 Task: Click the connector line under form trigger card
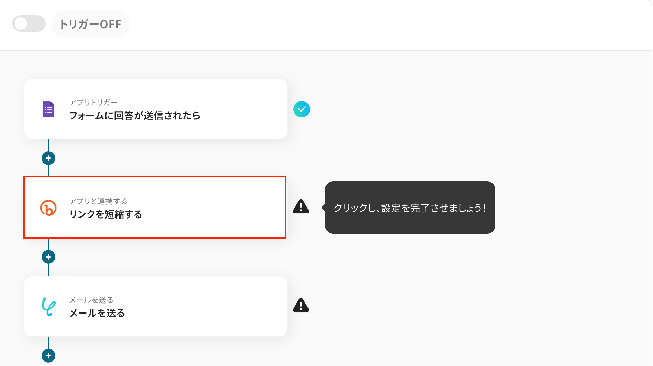pyautogui.click(x=48, y=145)
